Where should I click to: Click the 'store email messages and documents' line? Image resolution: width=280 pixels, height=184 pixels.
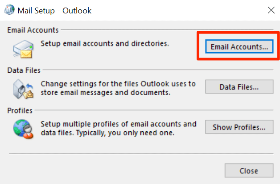[x=105, y=93]
